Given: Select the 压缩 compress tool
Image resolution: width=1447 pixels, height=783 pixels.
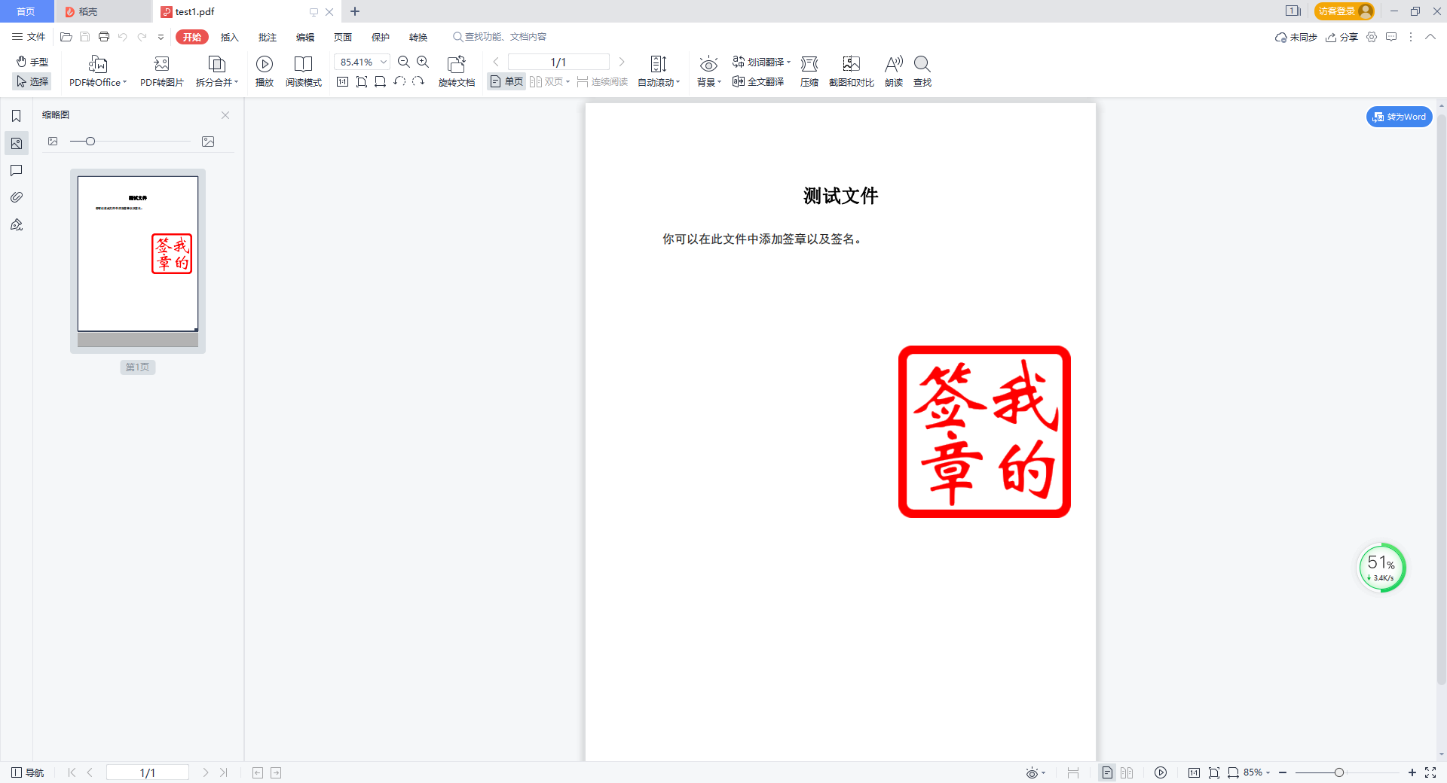Looking at the screenshot, I should [809, 72].
